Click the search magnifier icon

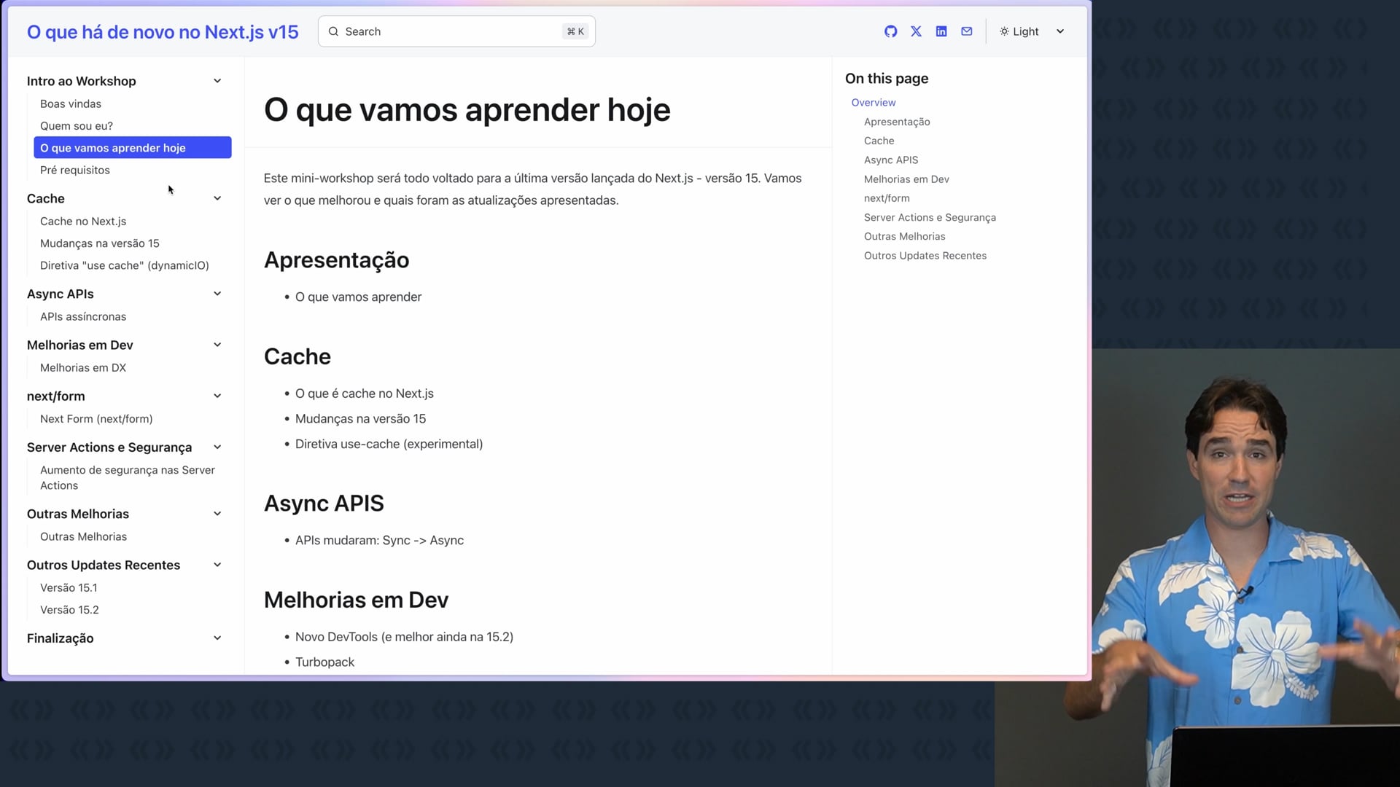[x=333, y=31]
